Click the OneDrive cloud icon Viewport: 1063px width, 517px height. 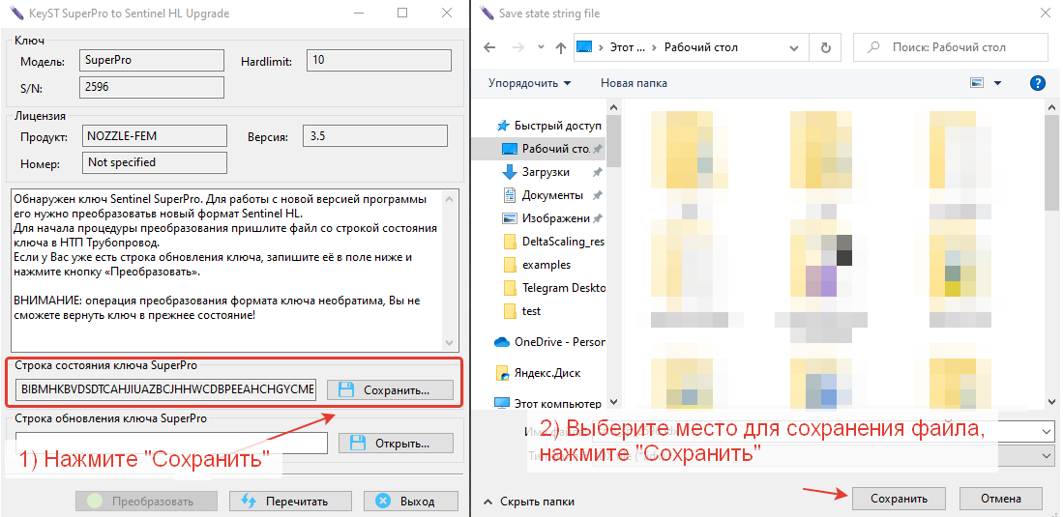(502, 342)
